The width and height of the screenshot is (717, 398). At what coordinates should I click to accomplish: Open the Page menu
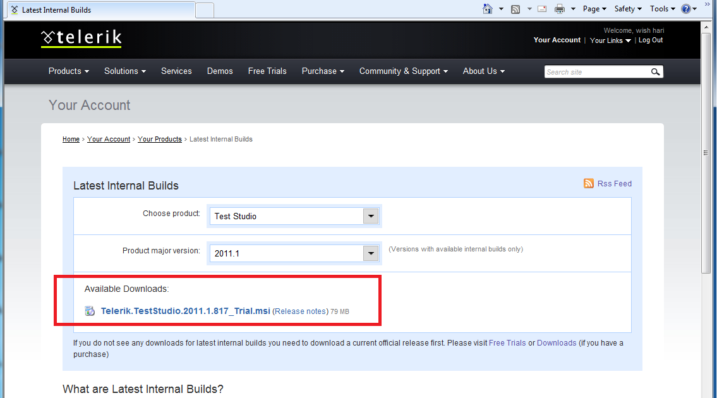[x=594, y=9]
